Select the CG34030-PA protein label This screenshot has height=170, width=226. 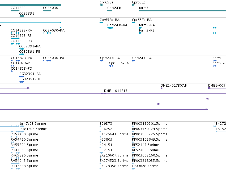54,58
